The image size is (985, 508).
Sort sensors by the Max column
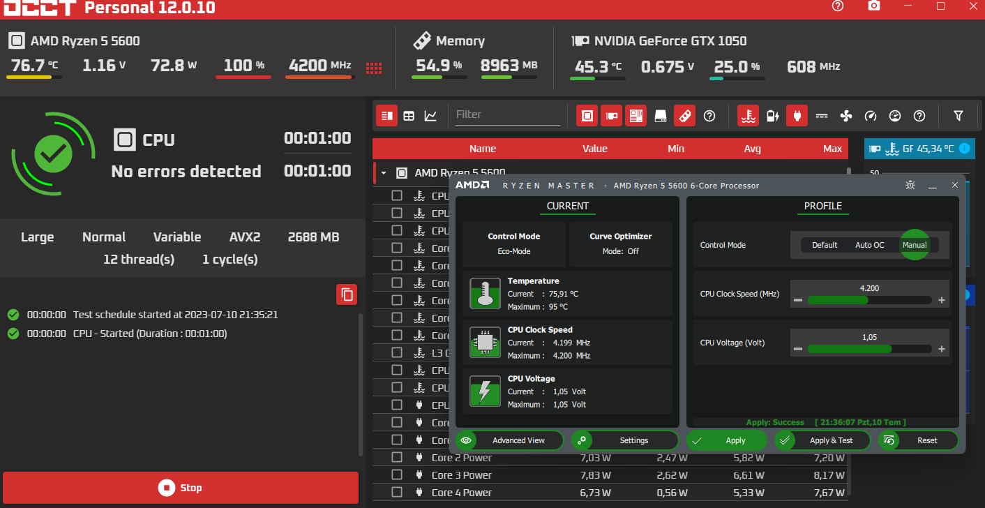[833, 149]
